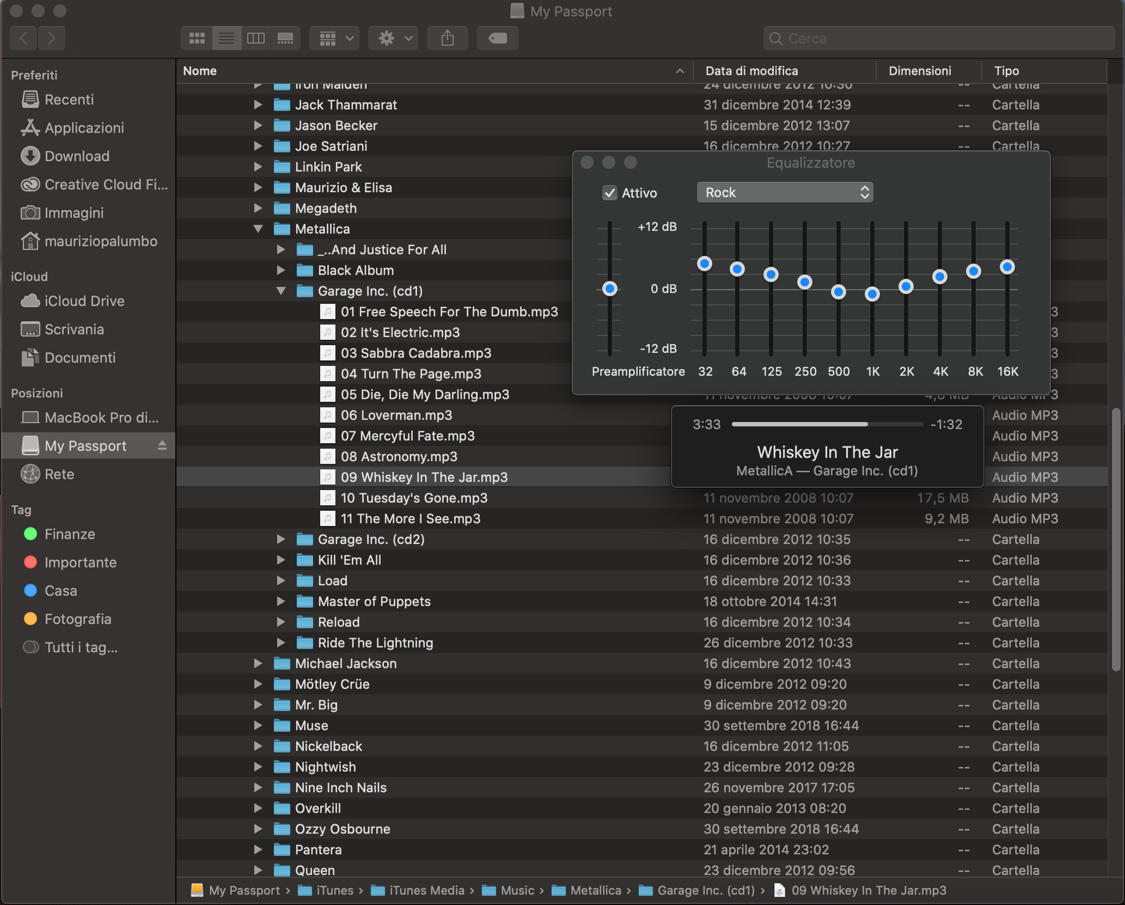1125x905 pixels.
Task: Sort by Data di modifica column
Action: [785, 71]
